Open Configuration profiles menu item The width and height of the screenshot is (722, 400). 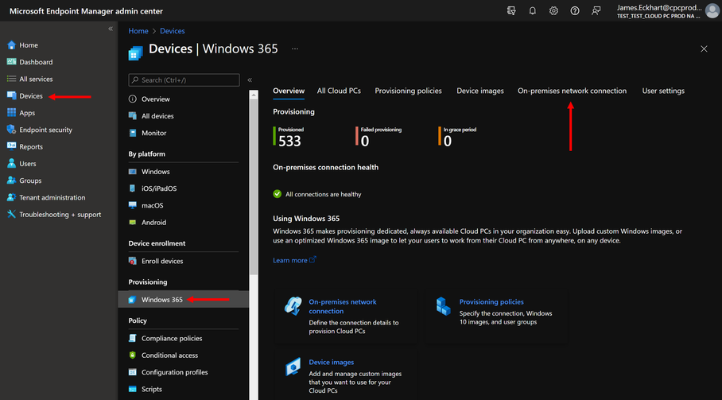tap(174, 372)
